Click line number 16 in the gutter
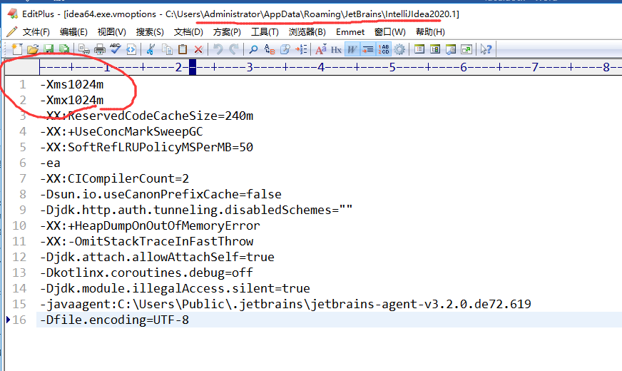 pyautogui.click(x=19, y=320)
